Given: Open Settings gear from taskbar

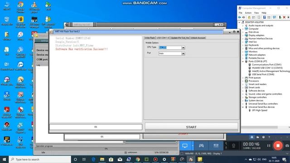Looking at the screenshot, I should click(x=164, y=159).
